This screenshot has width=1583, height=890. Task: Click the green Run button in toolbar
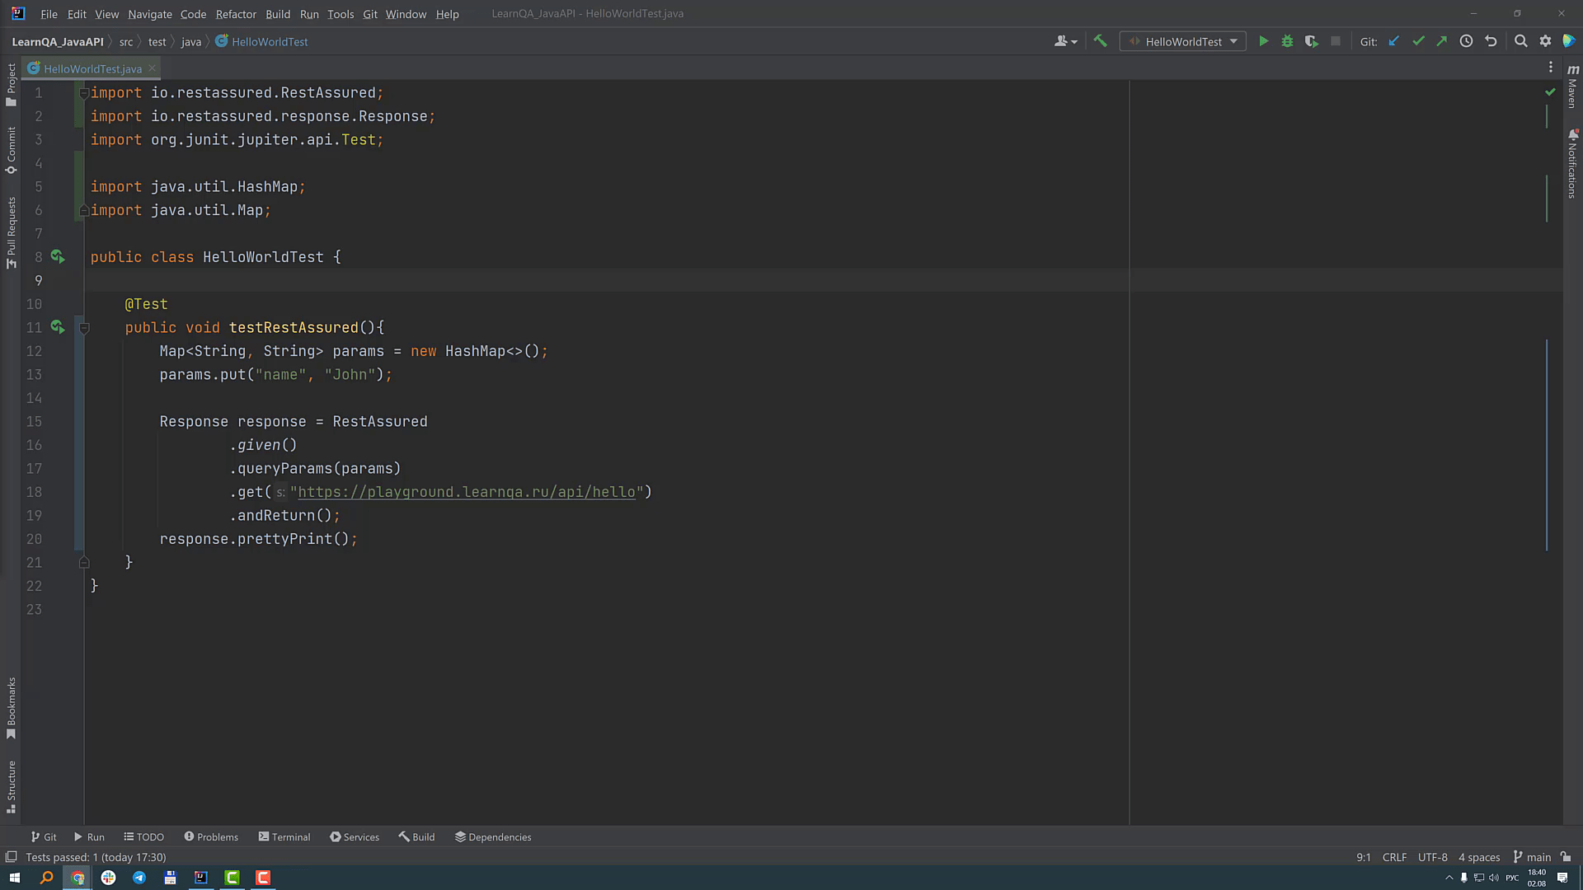(x=1263, y=41)
